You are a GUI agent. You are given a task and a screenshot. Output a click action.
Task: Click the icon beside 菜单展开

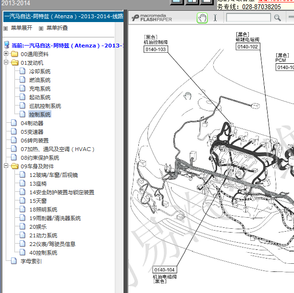[6, 28]
